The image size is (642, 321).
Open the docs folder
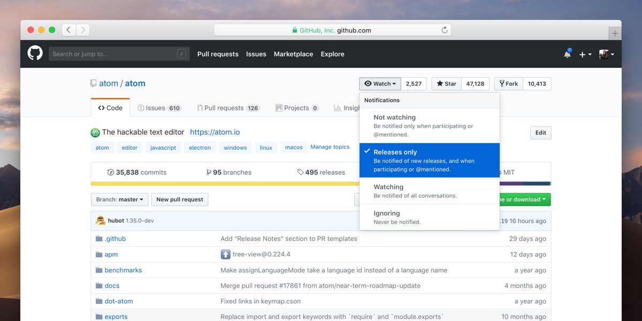(x=112, y=286)
